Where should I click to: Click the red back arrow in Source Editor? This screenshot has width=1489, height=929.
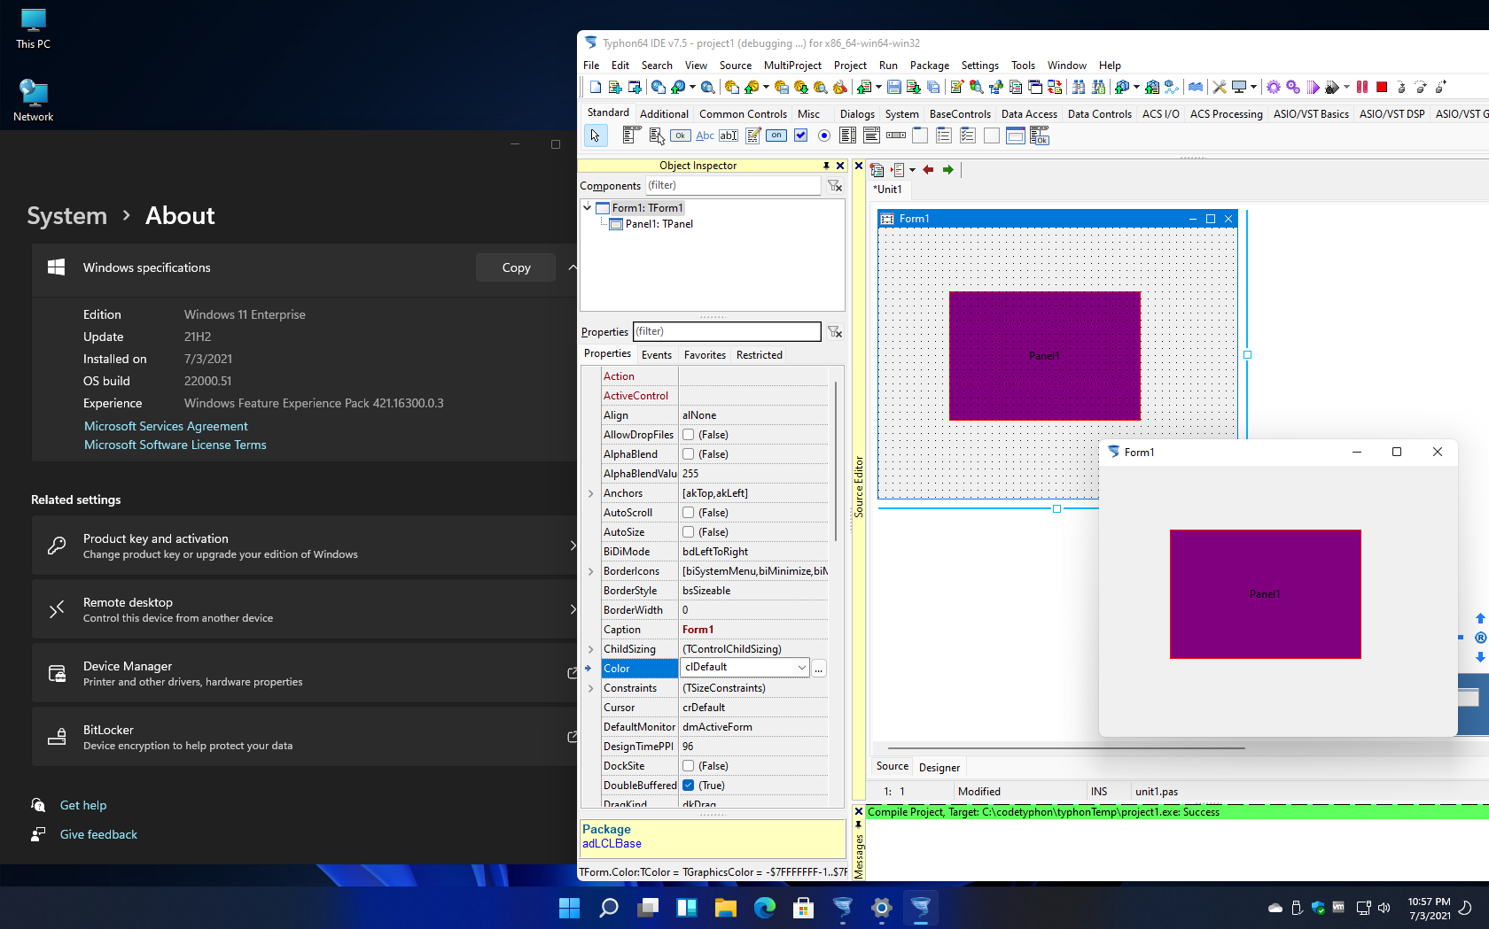point(928,170)
